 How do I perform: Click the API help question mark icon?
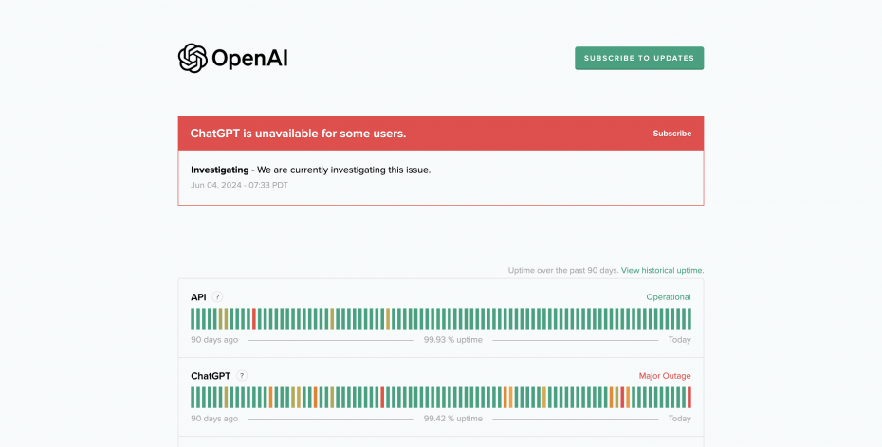pyautogui.click(x=218, y=297)
